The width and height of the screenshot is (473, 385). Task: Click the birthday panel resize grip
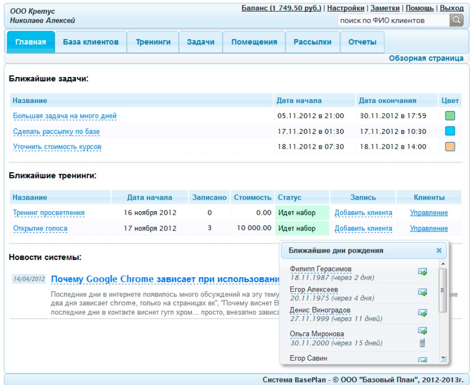[444, 359]
